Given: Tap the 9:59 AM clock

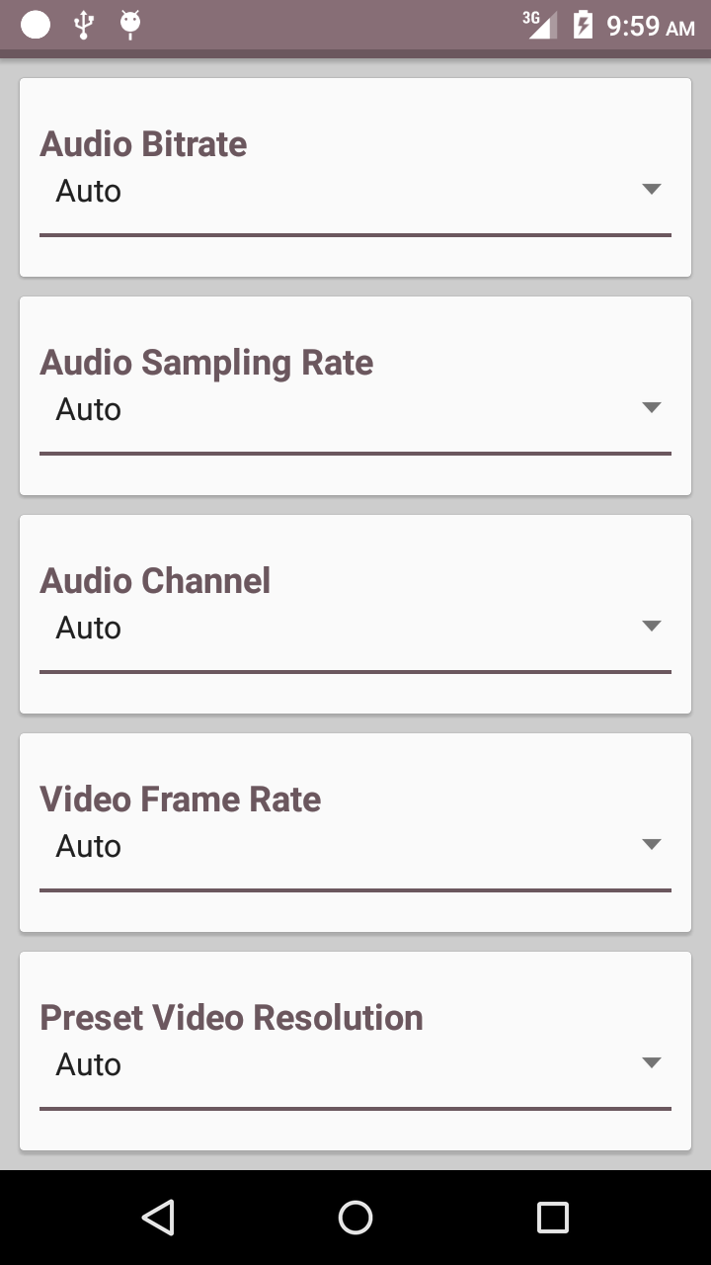Looking at the screenshot, I should point(651,26).
